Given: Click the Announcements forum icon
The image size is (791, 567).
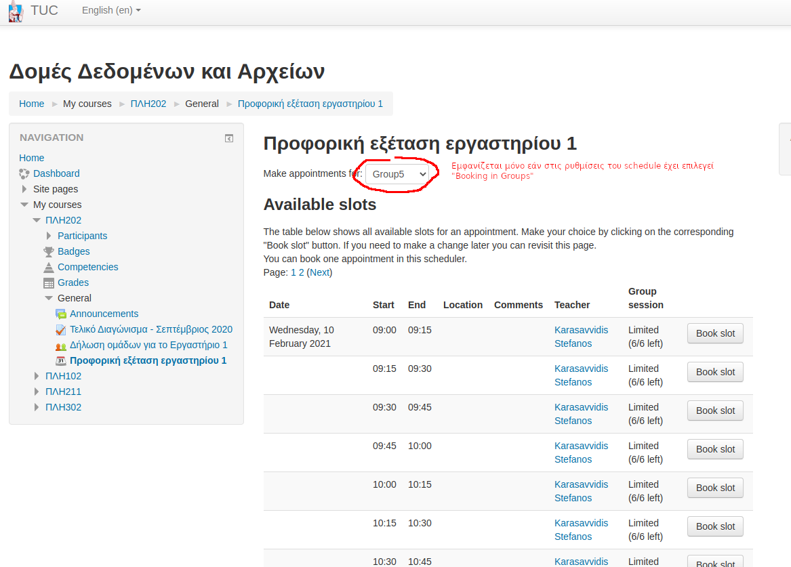Looking at the screenshot, I should [x=61, y=314].
